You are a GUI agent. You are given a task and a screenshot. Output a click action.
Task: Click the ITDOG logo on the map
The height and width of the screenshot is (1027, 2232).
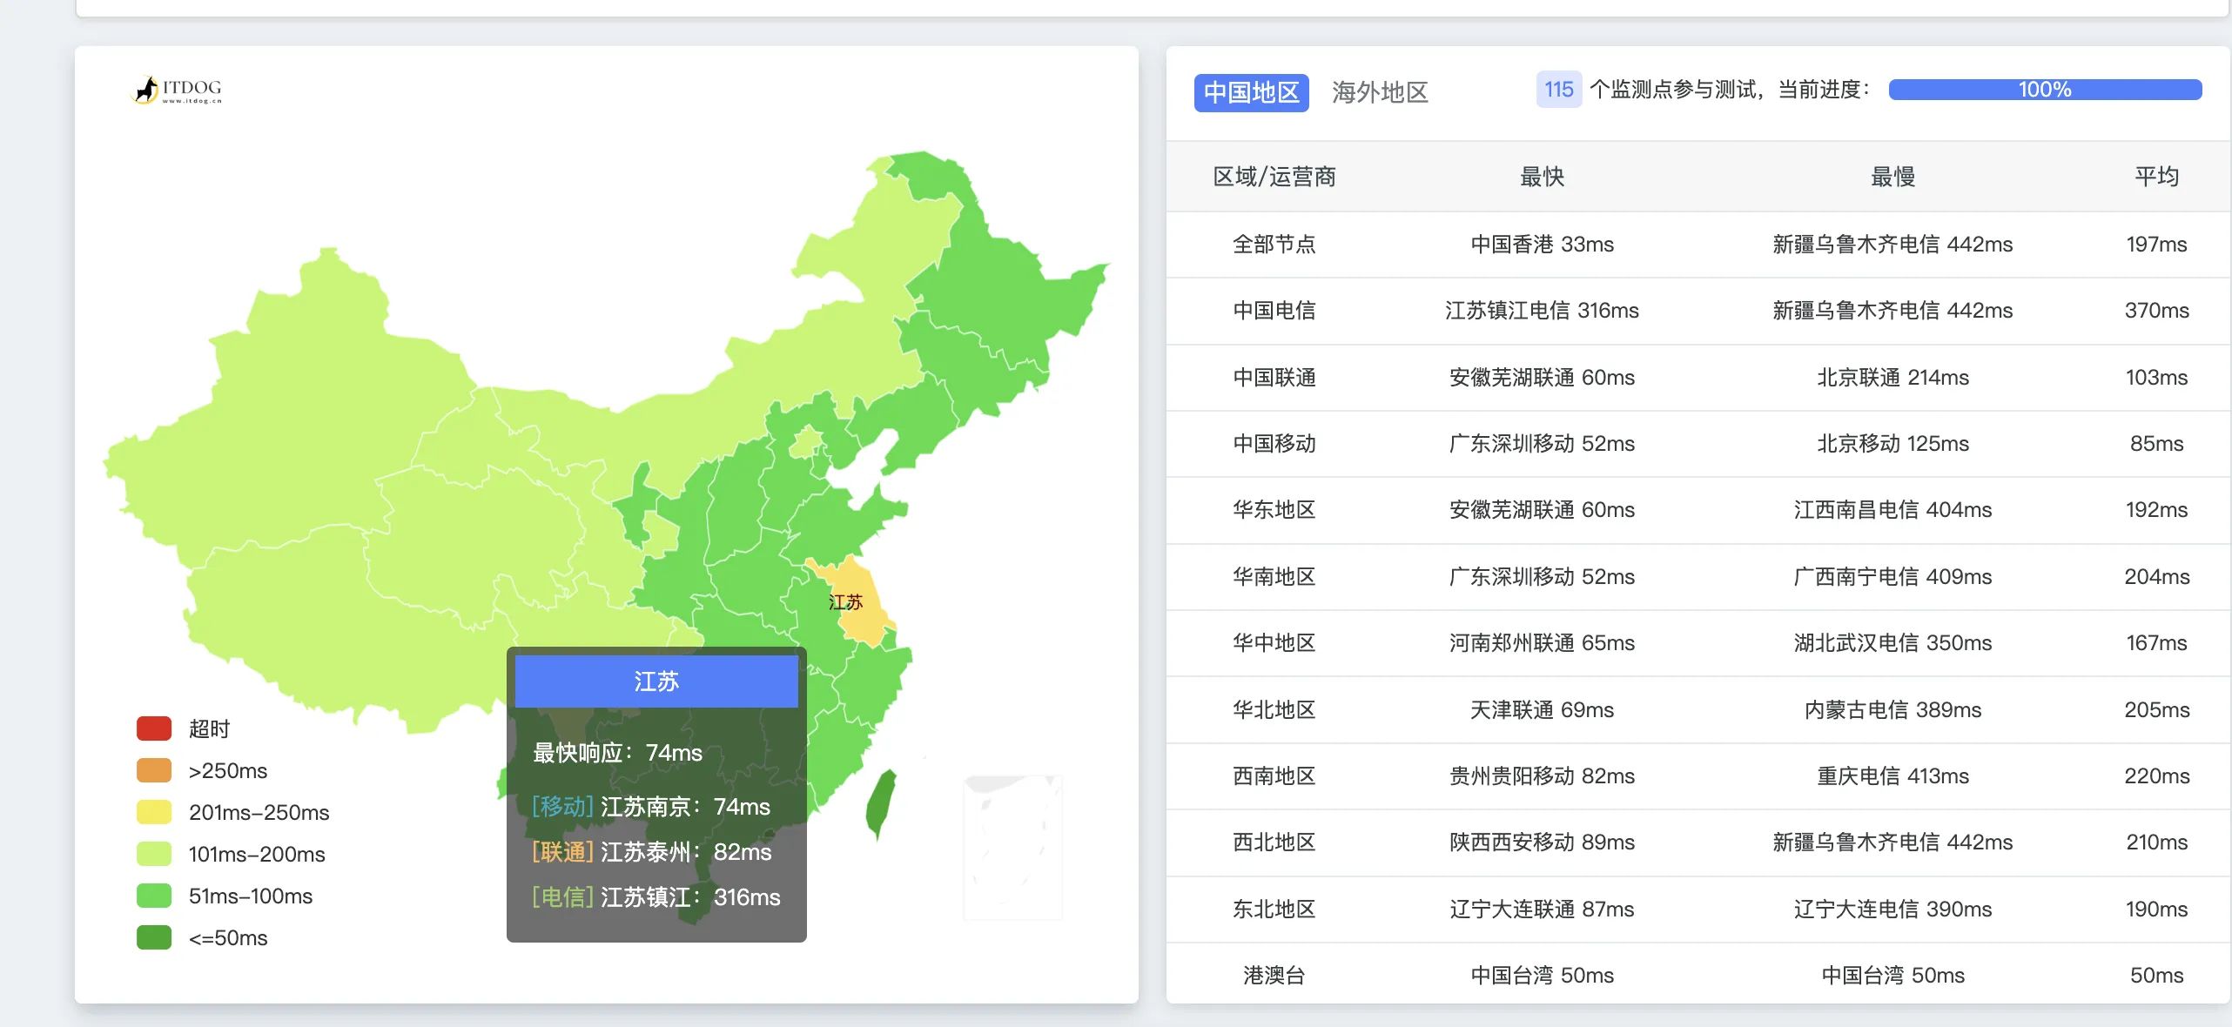[178, 89]
